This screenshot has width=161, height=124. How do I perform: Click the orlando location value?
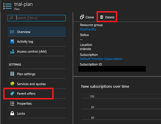point(85,49)
